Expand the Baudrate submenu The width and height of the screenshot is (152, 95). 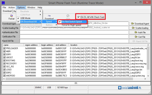pyautogui.click(x=29, y=11)
